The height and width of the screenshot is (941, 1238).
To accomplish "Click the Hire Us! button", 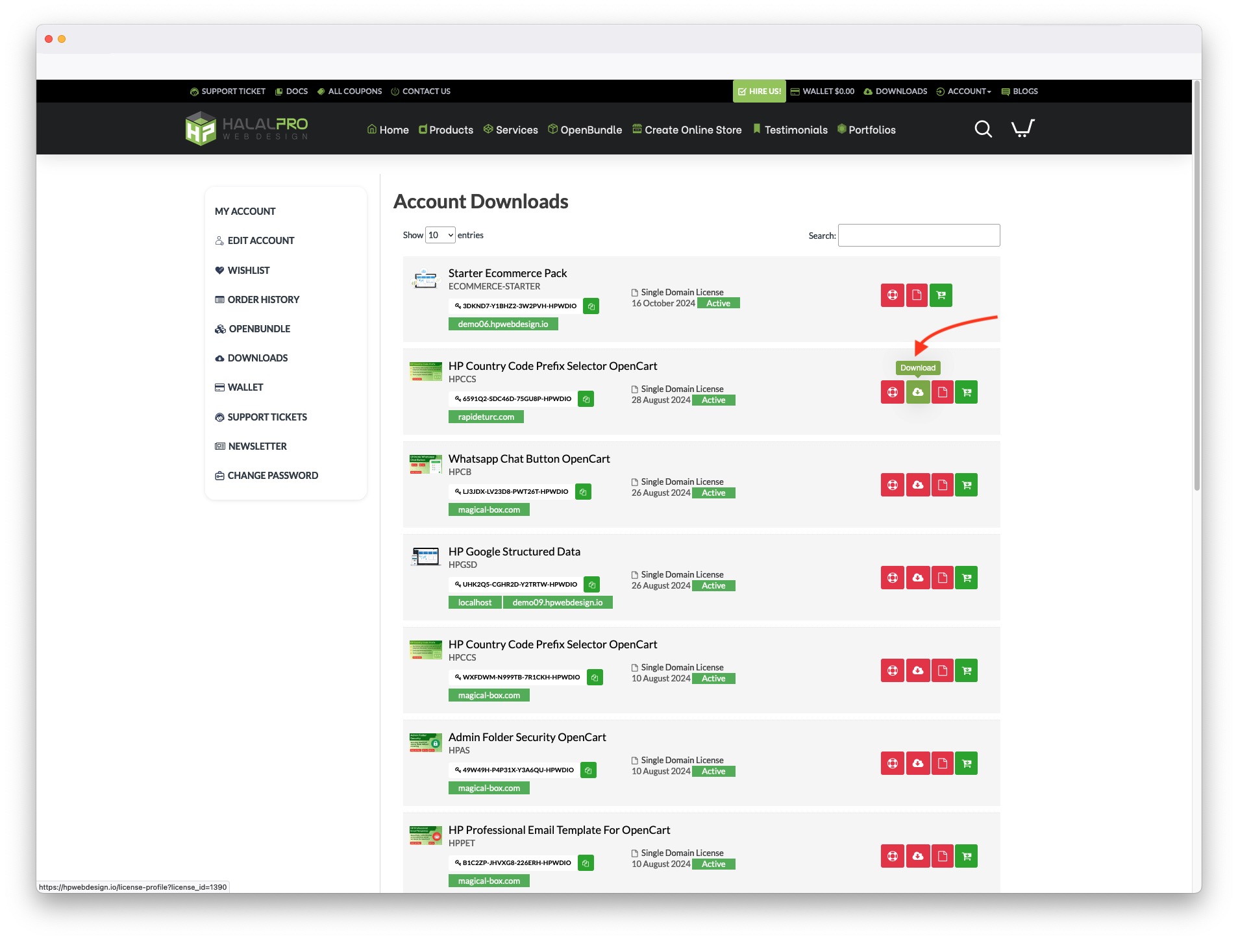I will point(759,92).
